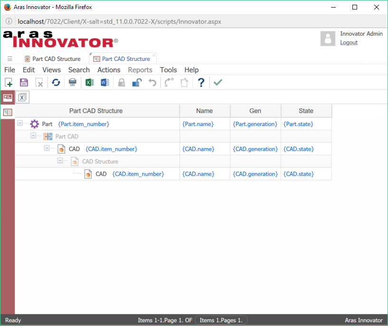Switch to the second sidebar view icon
This screenshot has width=388, height=326.
[x=8, y=112]
